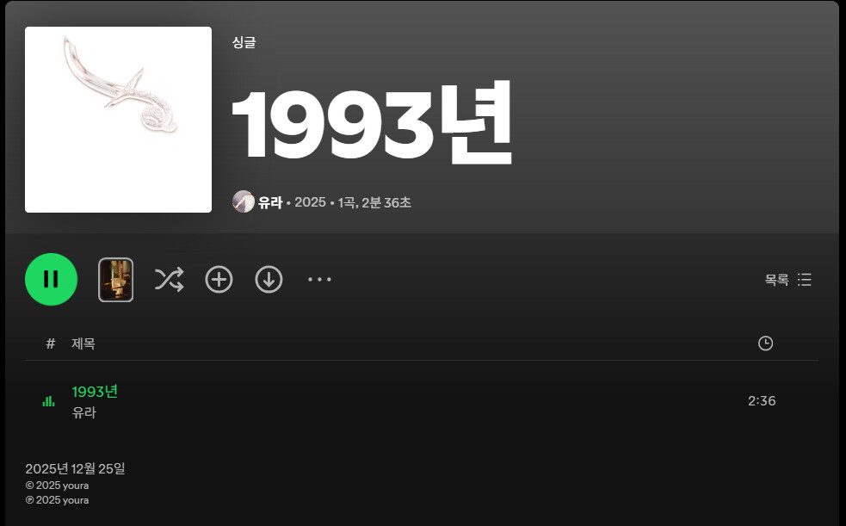Click the 2025년 12월 25일 release date
Viewport: 846px width, 526px height.
[x=75, y=469]
